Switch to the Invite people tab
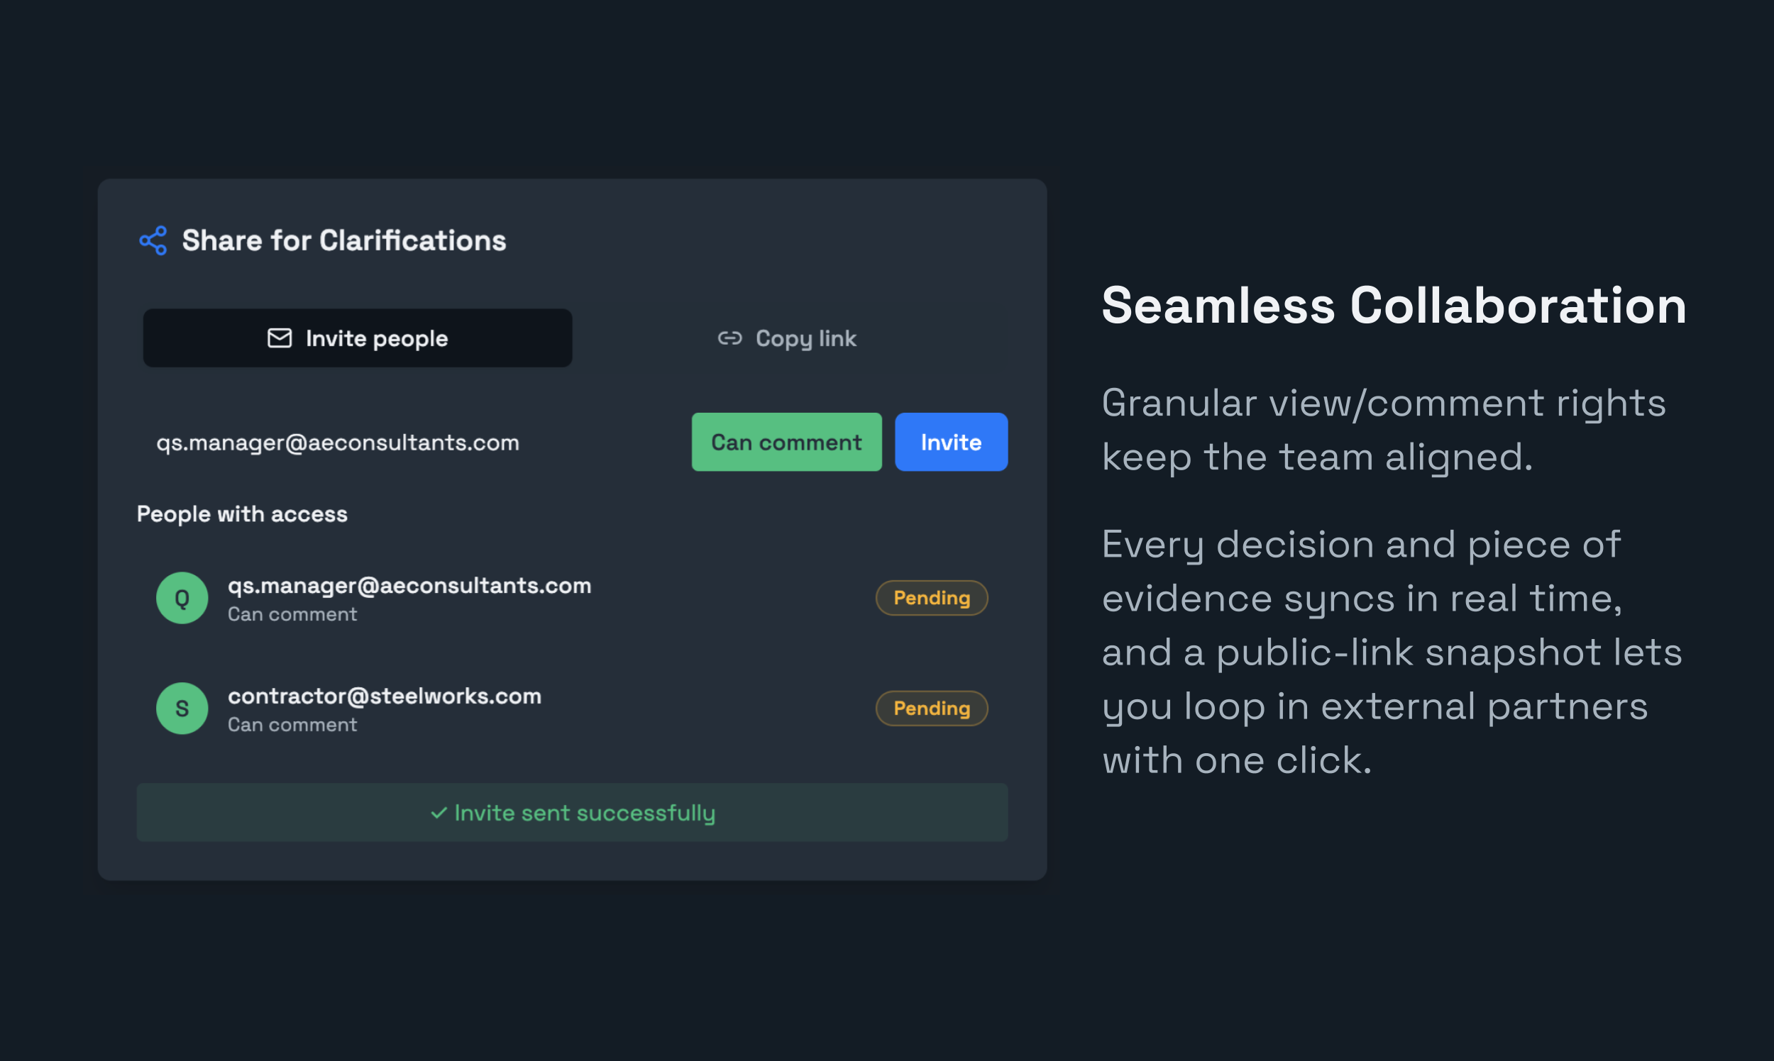1774x1061 pixels. [358, 338]
